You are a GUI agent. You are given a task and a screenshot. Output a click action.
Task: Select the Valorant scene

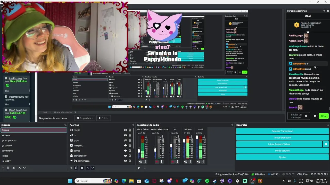[34, 135]
